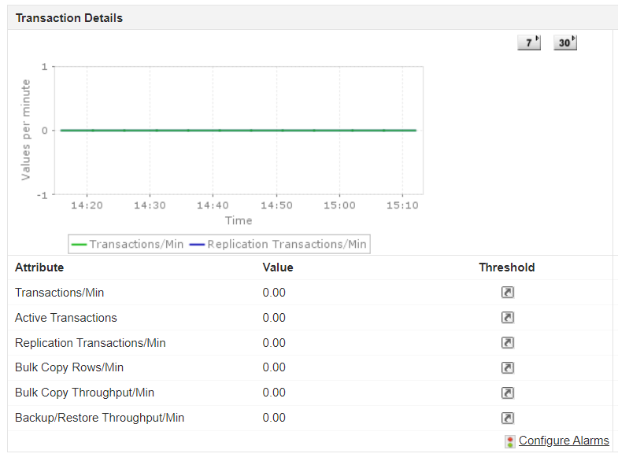618x461 pixels.
Task: Open threshold settings for Bulk Copy Rows/Min
Action: 508,367
